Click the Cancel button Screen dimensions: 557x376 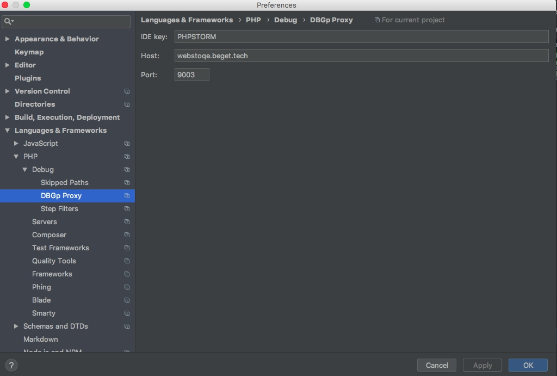pos(437,365)
